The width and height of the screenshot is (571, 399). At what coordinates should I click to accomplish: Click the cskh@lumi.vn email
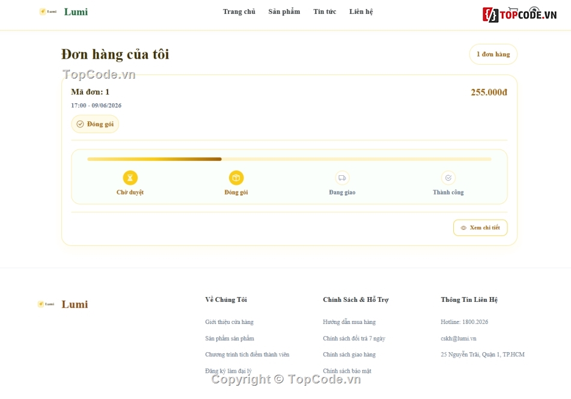click(458, 338)
